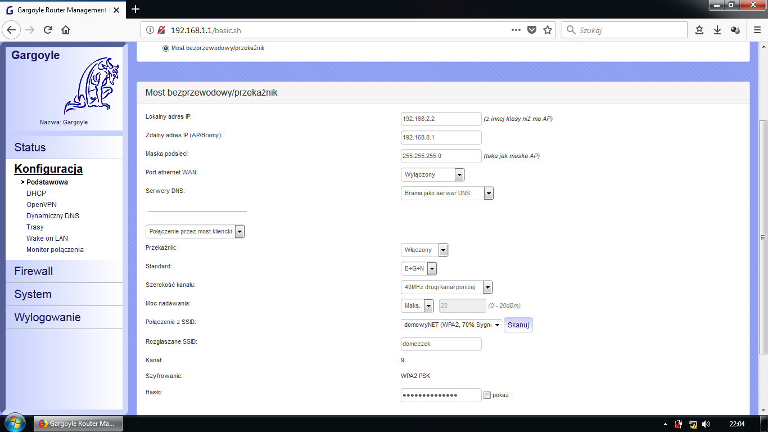Go to the Firefox home page icon

pos(65,30)
